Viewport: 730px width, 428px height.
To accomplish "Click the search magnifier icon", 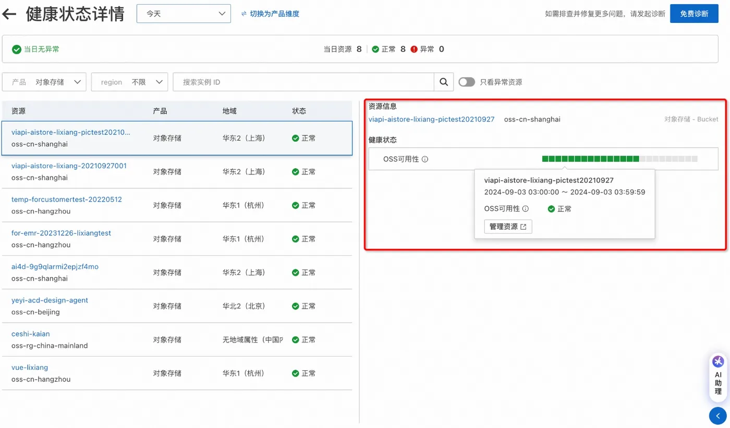I will [x=444, y=82].
